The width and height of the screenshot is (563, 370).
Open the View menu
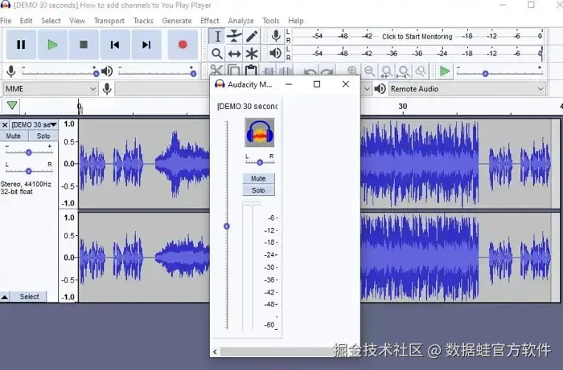coord(77,21)
